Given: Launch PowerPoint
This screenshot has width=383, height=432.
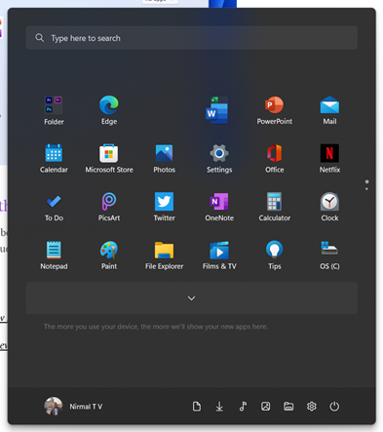Looking at the screenshot, I should pos(274,110).
